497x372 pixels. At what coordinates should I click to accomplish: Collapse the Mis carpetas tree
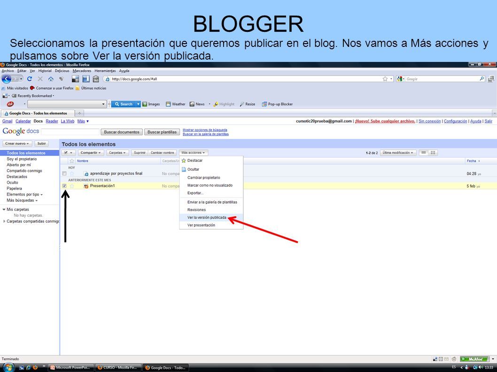point(4,209)
